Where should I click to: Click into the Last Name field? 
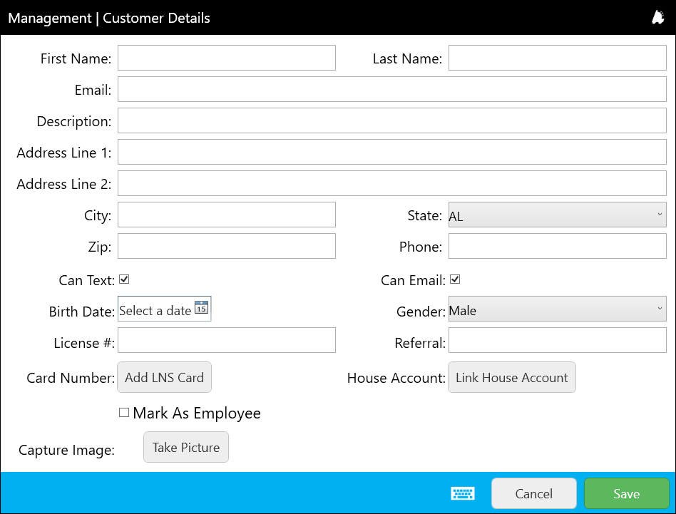tap(557, 58)
